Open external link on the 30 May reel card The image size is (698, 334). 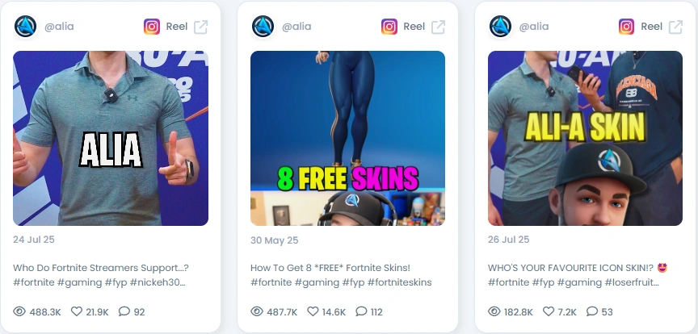[x=438, y=27]
